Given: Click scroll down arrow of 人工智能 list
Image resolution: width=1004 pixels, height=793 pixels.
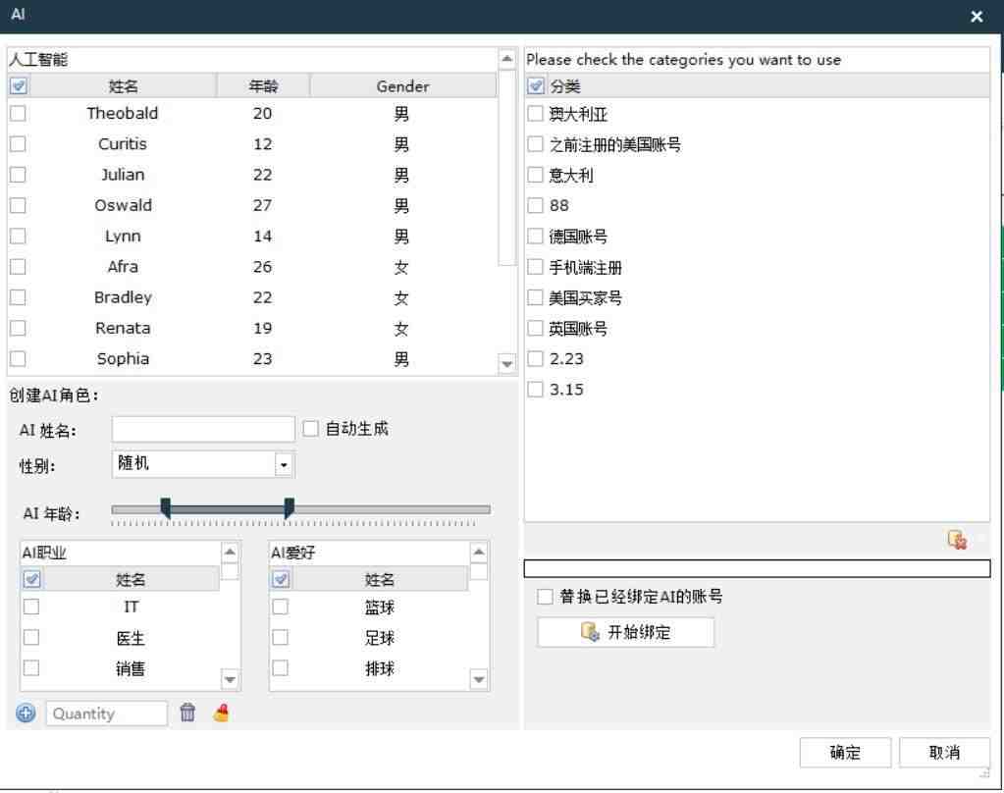Looking at the screenshot, I should 506,364.
